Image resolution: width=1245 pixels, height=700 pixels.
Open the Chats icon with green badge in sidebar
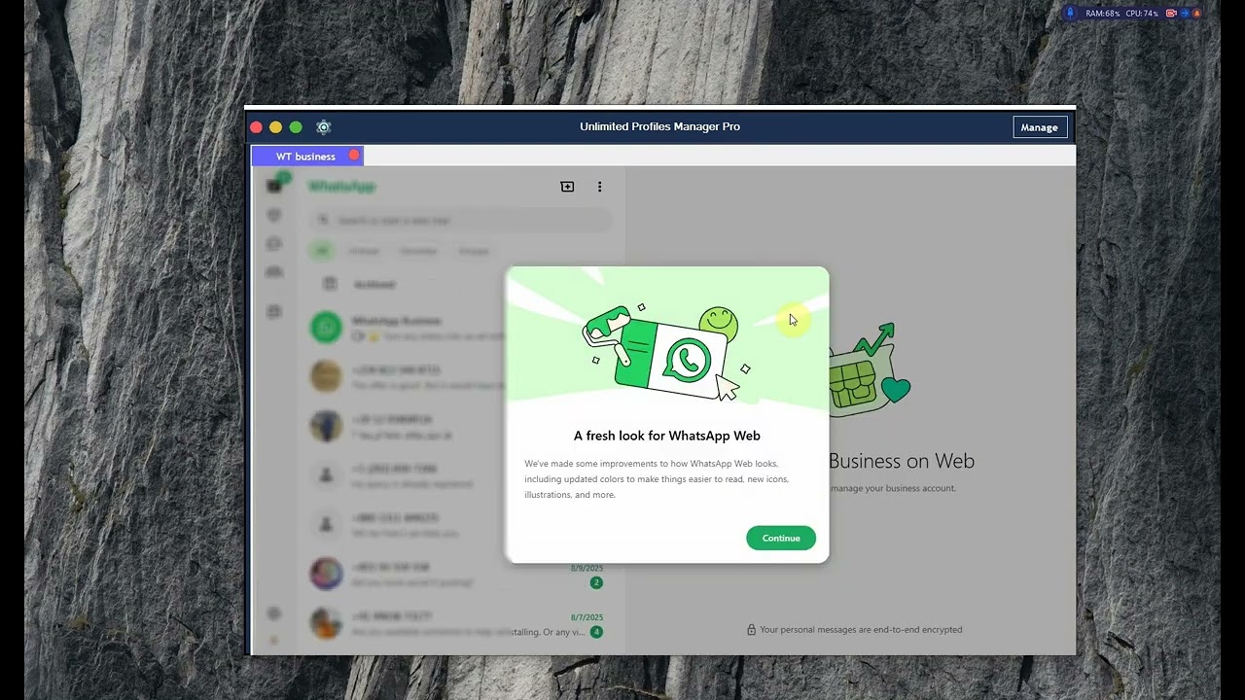tap(275, 185)
